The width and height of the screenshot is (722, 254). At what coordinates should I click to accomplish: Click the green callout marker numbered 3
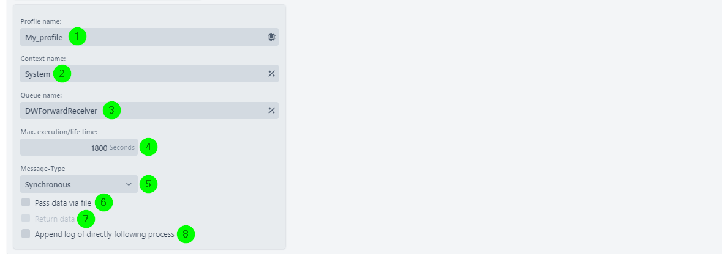[x=111, y=111]
